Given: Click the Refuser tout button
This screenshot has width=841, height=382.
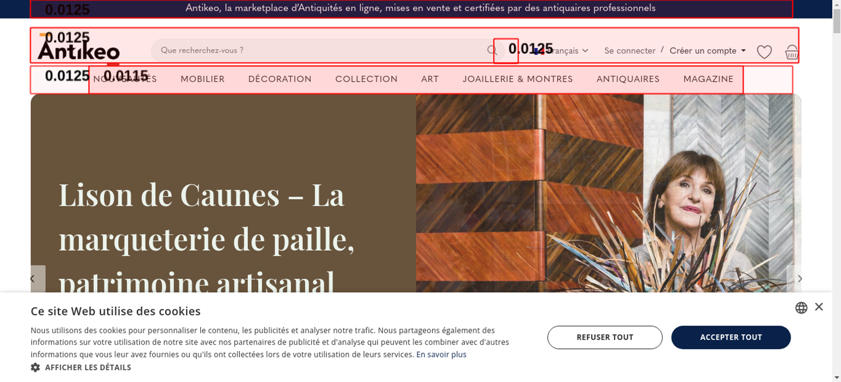Looking at the screenshot, I should 605,337.
